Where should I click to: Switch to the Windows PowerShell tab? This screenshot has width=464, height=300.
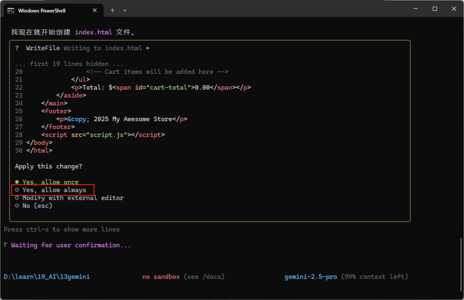(x=54, y=11)
